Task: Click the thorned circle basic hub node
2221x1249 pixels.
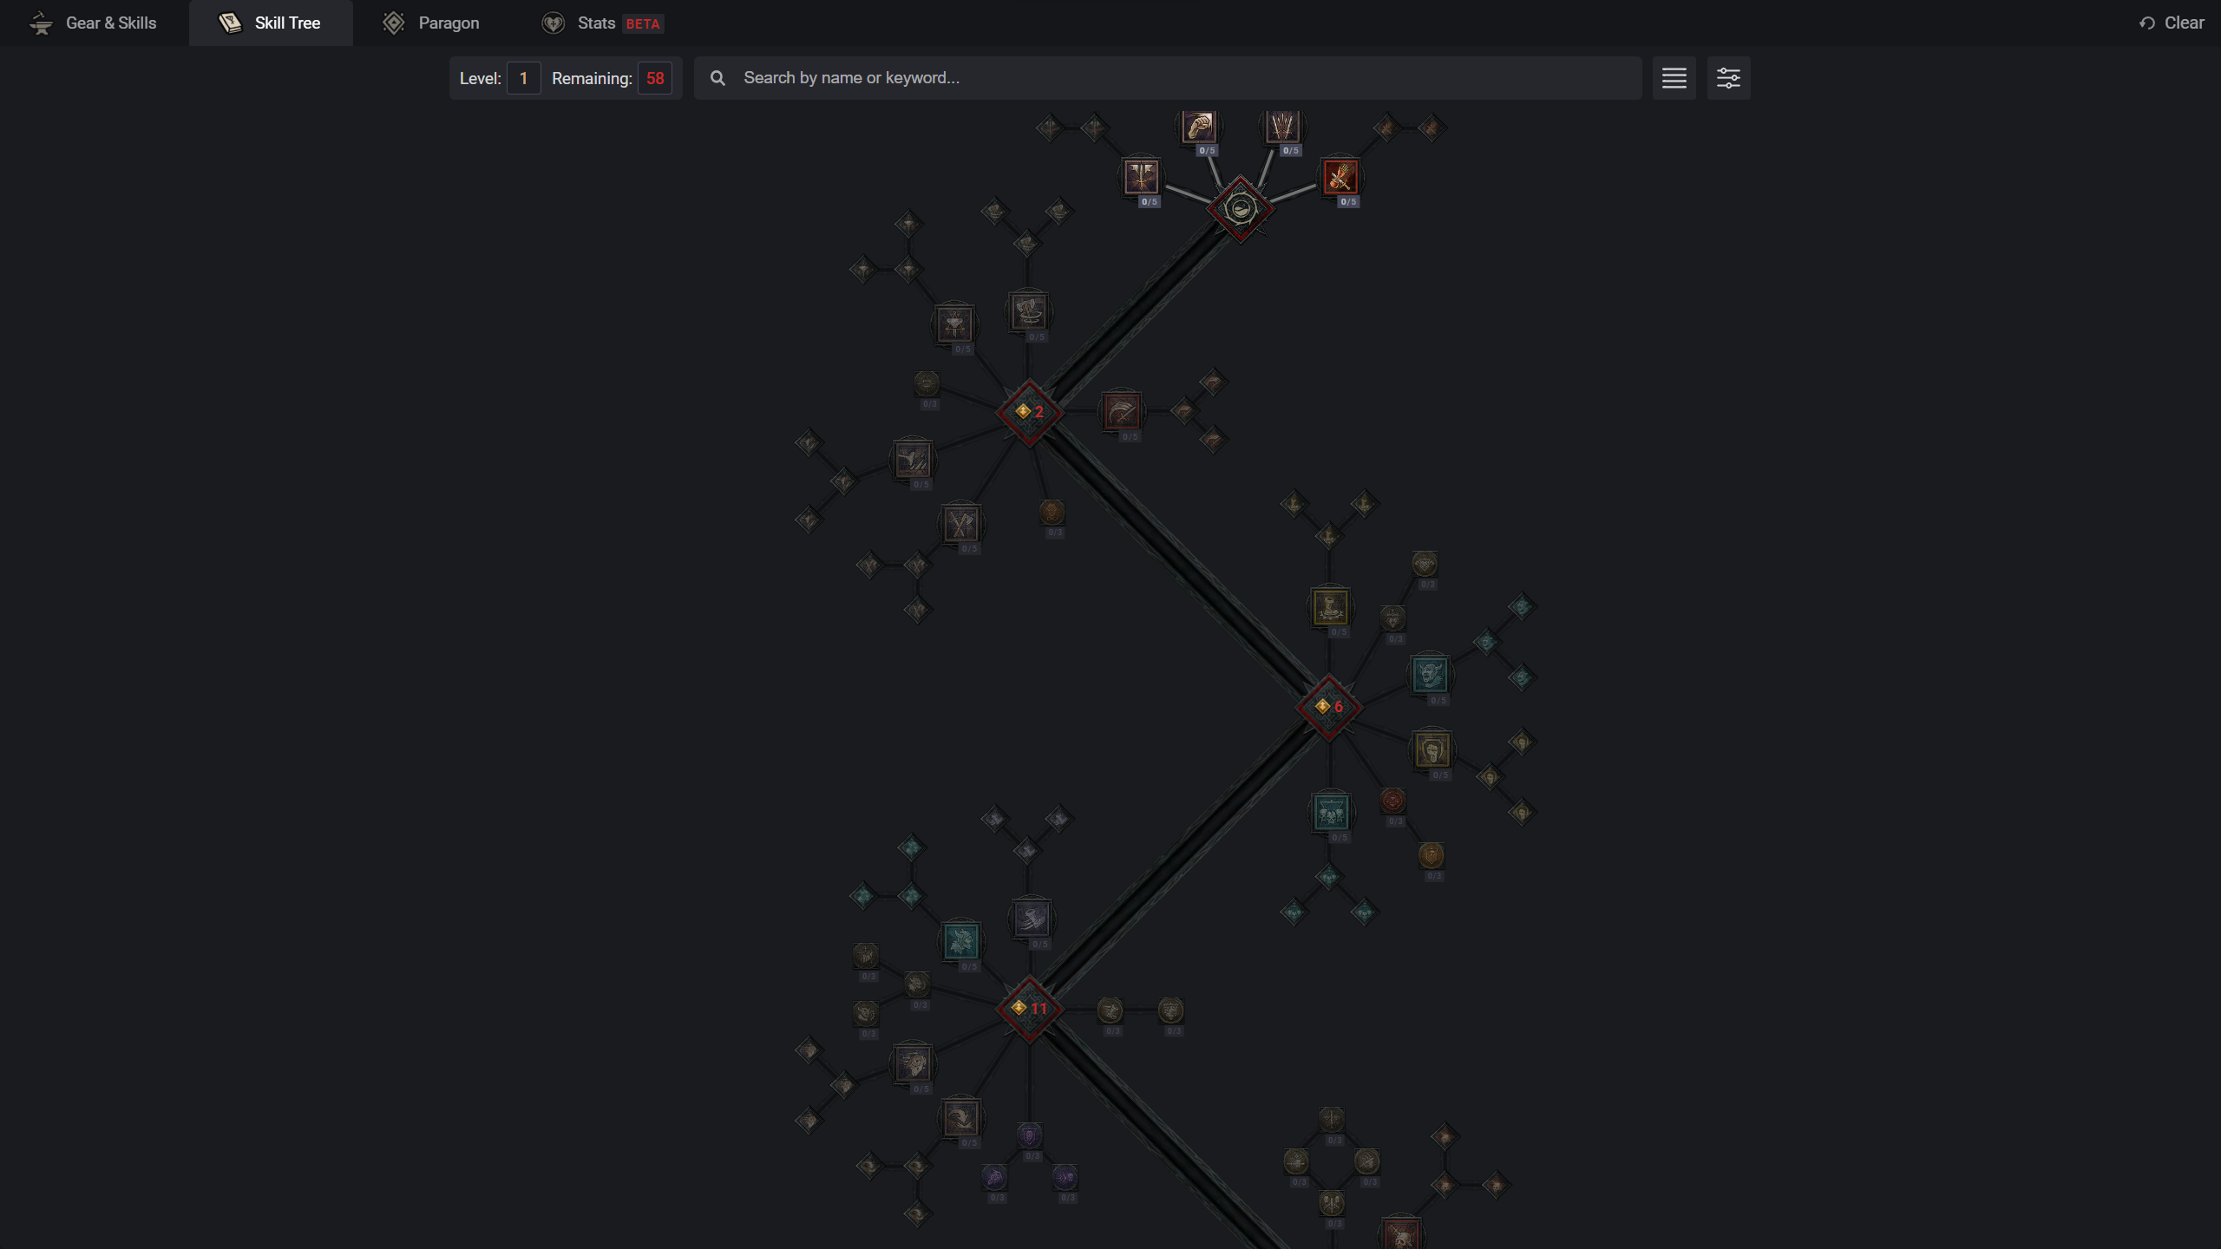Action: click(x=1240, y=209)
